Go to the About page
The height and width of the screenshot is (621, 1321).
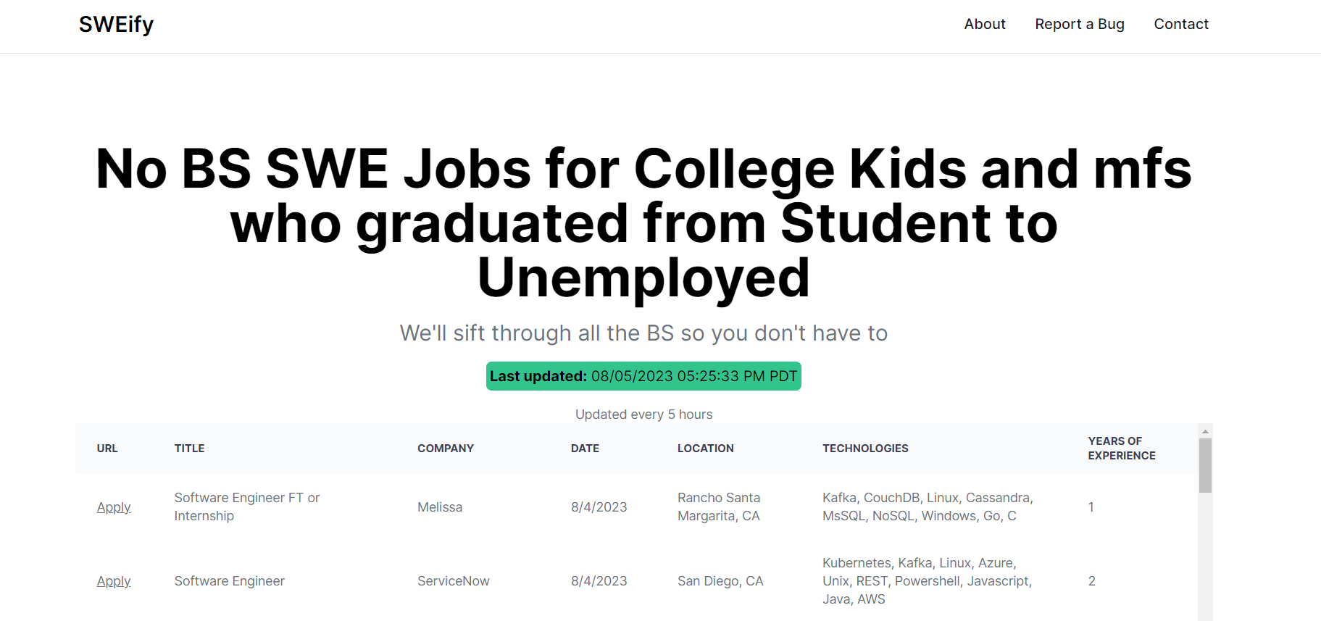985,24
